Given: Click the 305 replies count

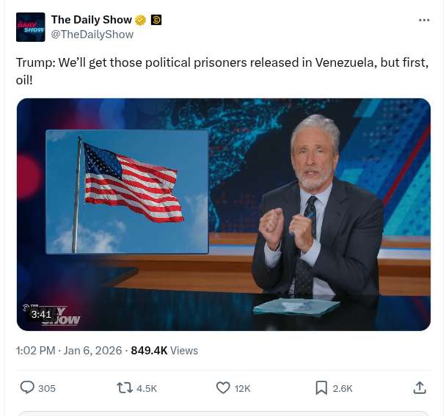Looking at the screenshot, I should click(x=47, y=388).
